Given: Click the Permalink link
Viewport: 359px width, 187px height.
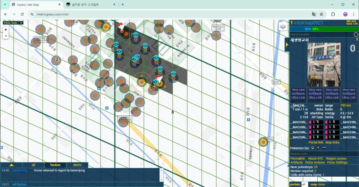Looking at the screenshot, I should 298,158.
